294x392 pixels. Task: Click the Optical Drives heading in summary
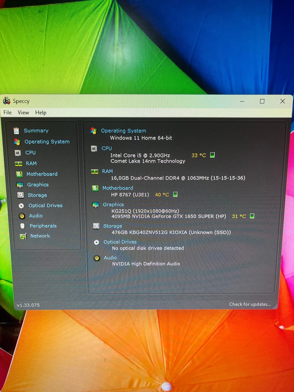coord(120,242)
